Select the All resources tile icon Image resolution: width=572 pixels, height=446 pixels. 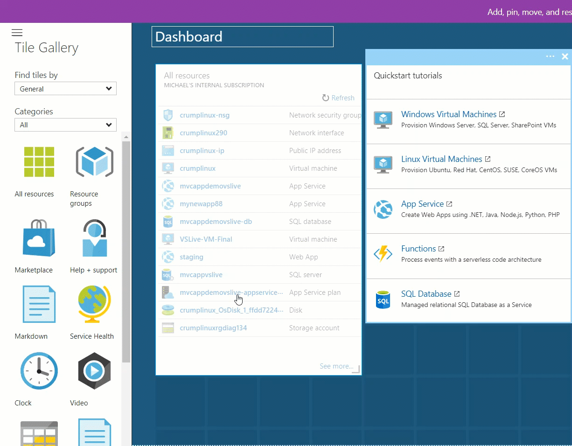pos(39,162)
